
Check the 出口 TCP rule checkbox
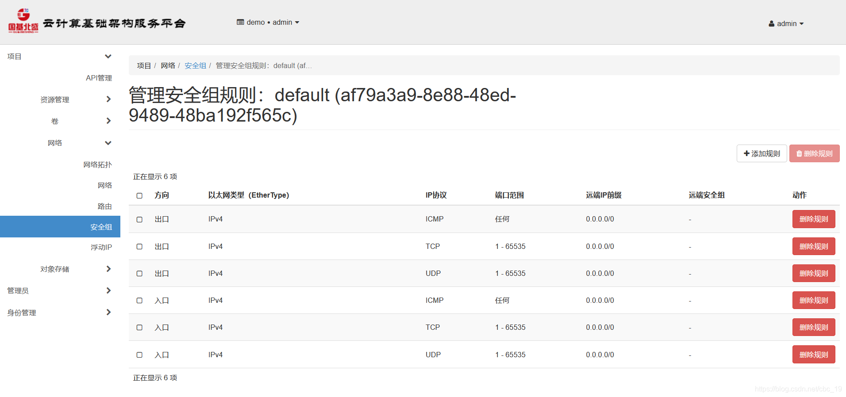pos(139,247)
